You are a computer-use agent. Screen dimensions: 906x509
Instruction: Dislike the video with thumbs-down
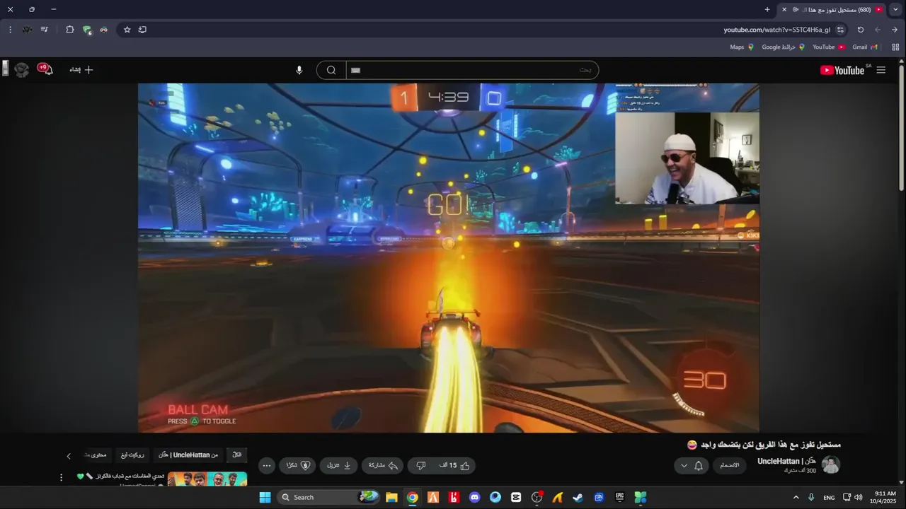[420, 466]
